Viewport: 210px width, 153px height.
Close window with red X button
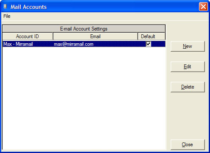[203, 6]
